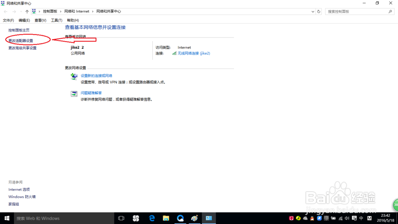This screenshot has width=398, height=224.
Task: Open 更改适配器设置 link
Action: (x=21, y=41)
